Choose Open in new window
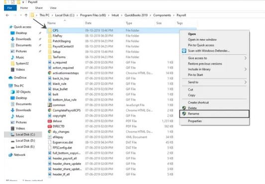The width and height of the screenshot is (265, 184). [x=202, y=40]
